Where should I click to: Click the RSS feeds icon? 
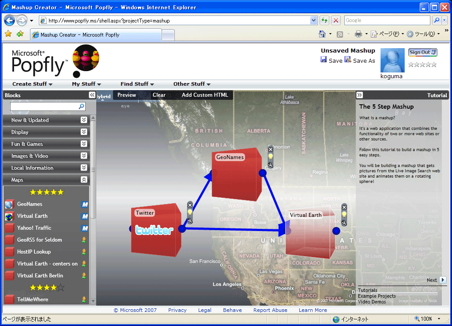click(x=340, y=34)
